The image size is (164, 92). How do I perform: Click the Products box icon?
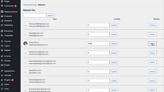(x=2, y=16)
